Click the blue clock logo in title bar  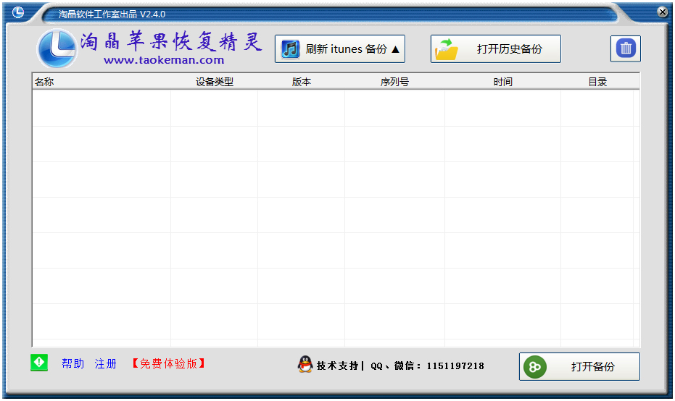pos(18,12)
